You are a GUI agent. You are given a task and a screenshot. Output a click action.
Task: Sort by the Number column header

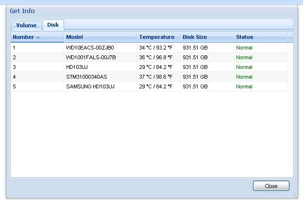pos(37,37)
